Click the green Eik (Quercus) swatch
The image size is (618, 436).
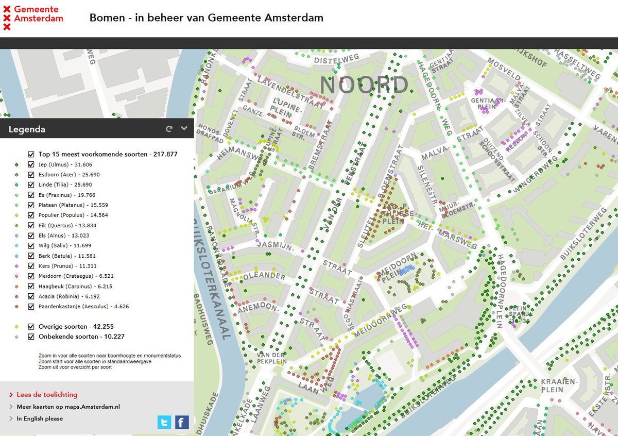tap(15, 225)
